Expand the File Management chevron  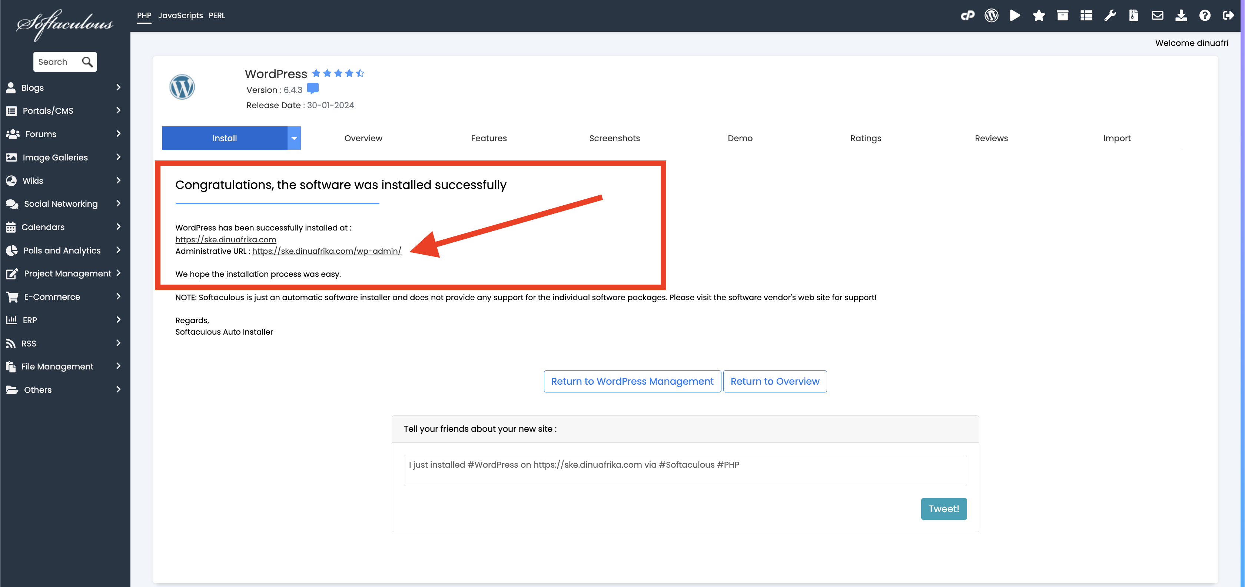coord(119,366)
